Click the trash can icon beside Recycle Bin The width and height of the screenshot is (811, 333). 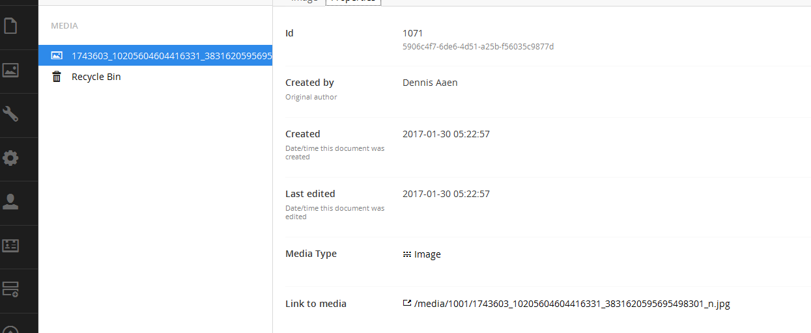[x=57, y=77]
